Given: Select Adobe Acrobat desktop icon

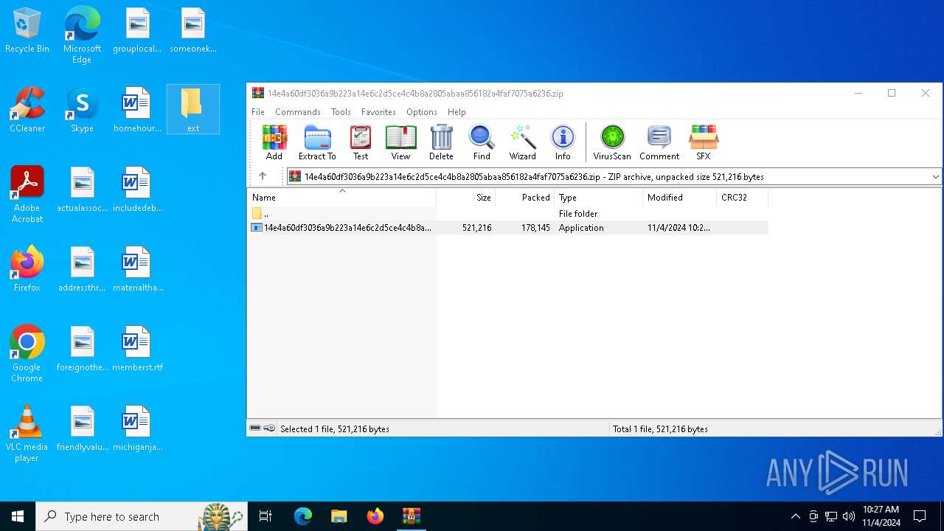Looking at the screenshot, I should pos(27,195).
